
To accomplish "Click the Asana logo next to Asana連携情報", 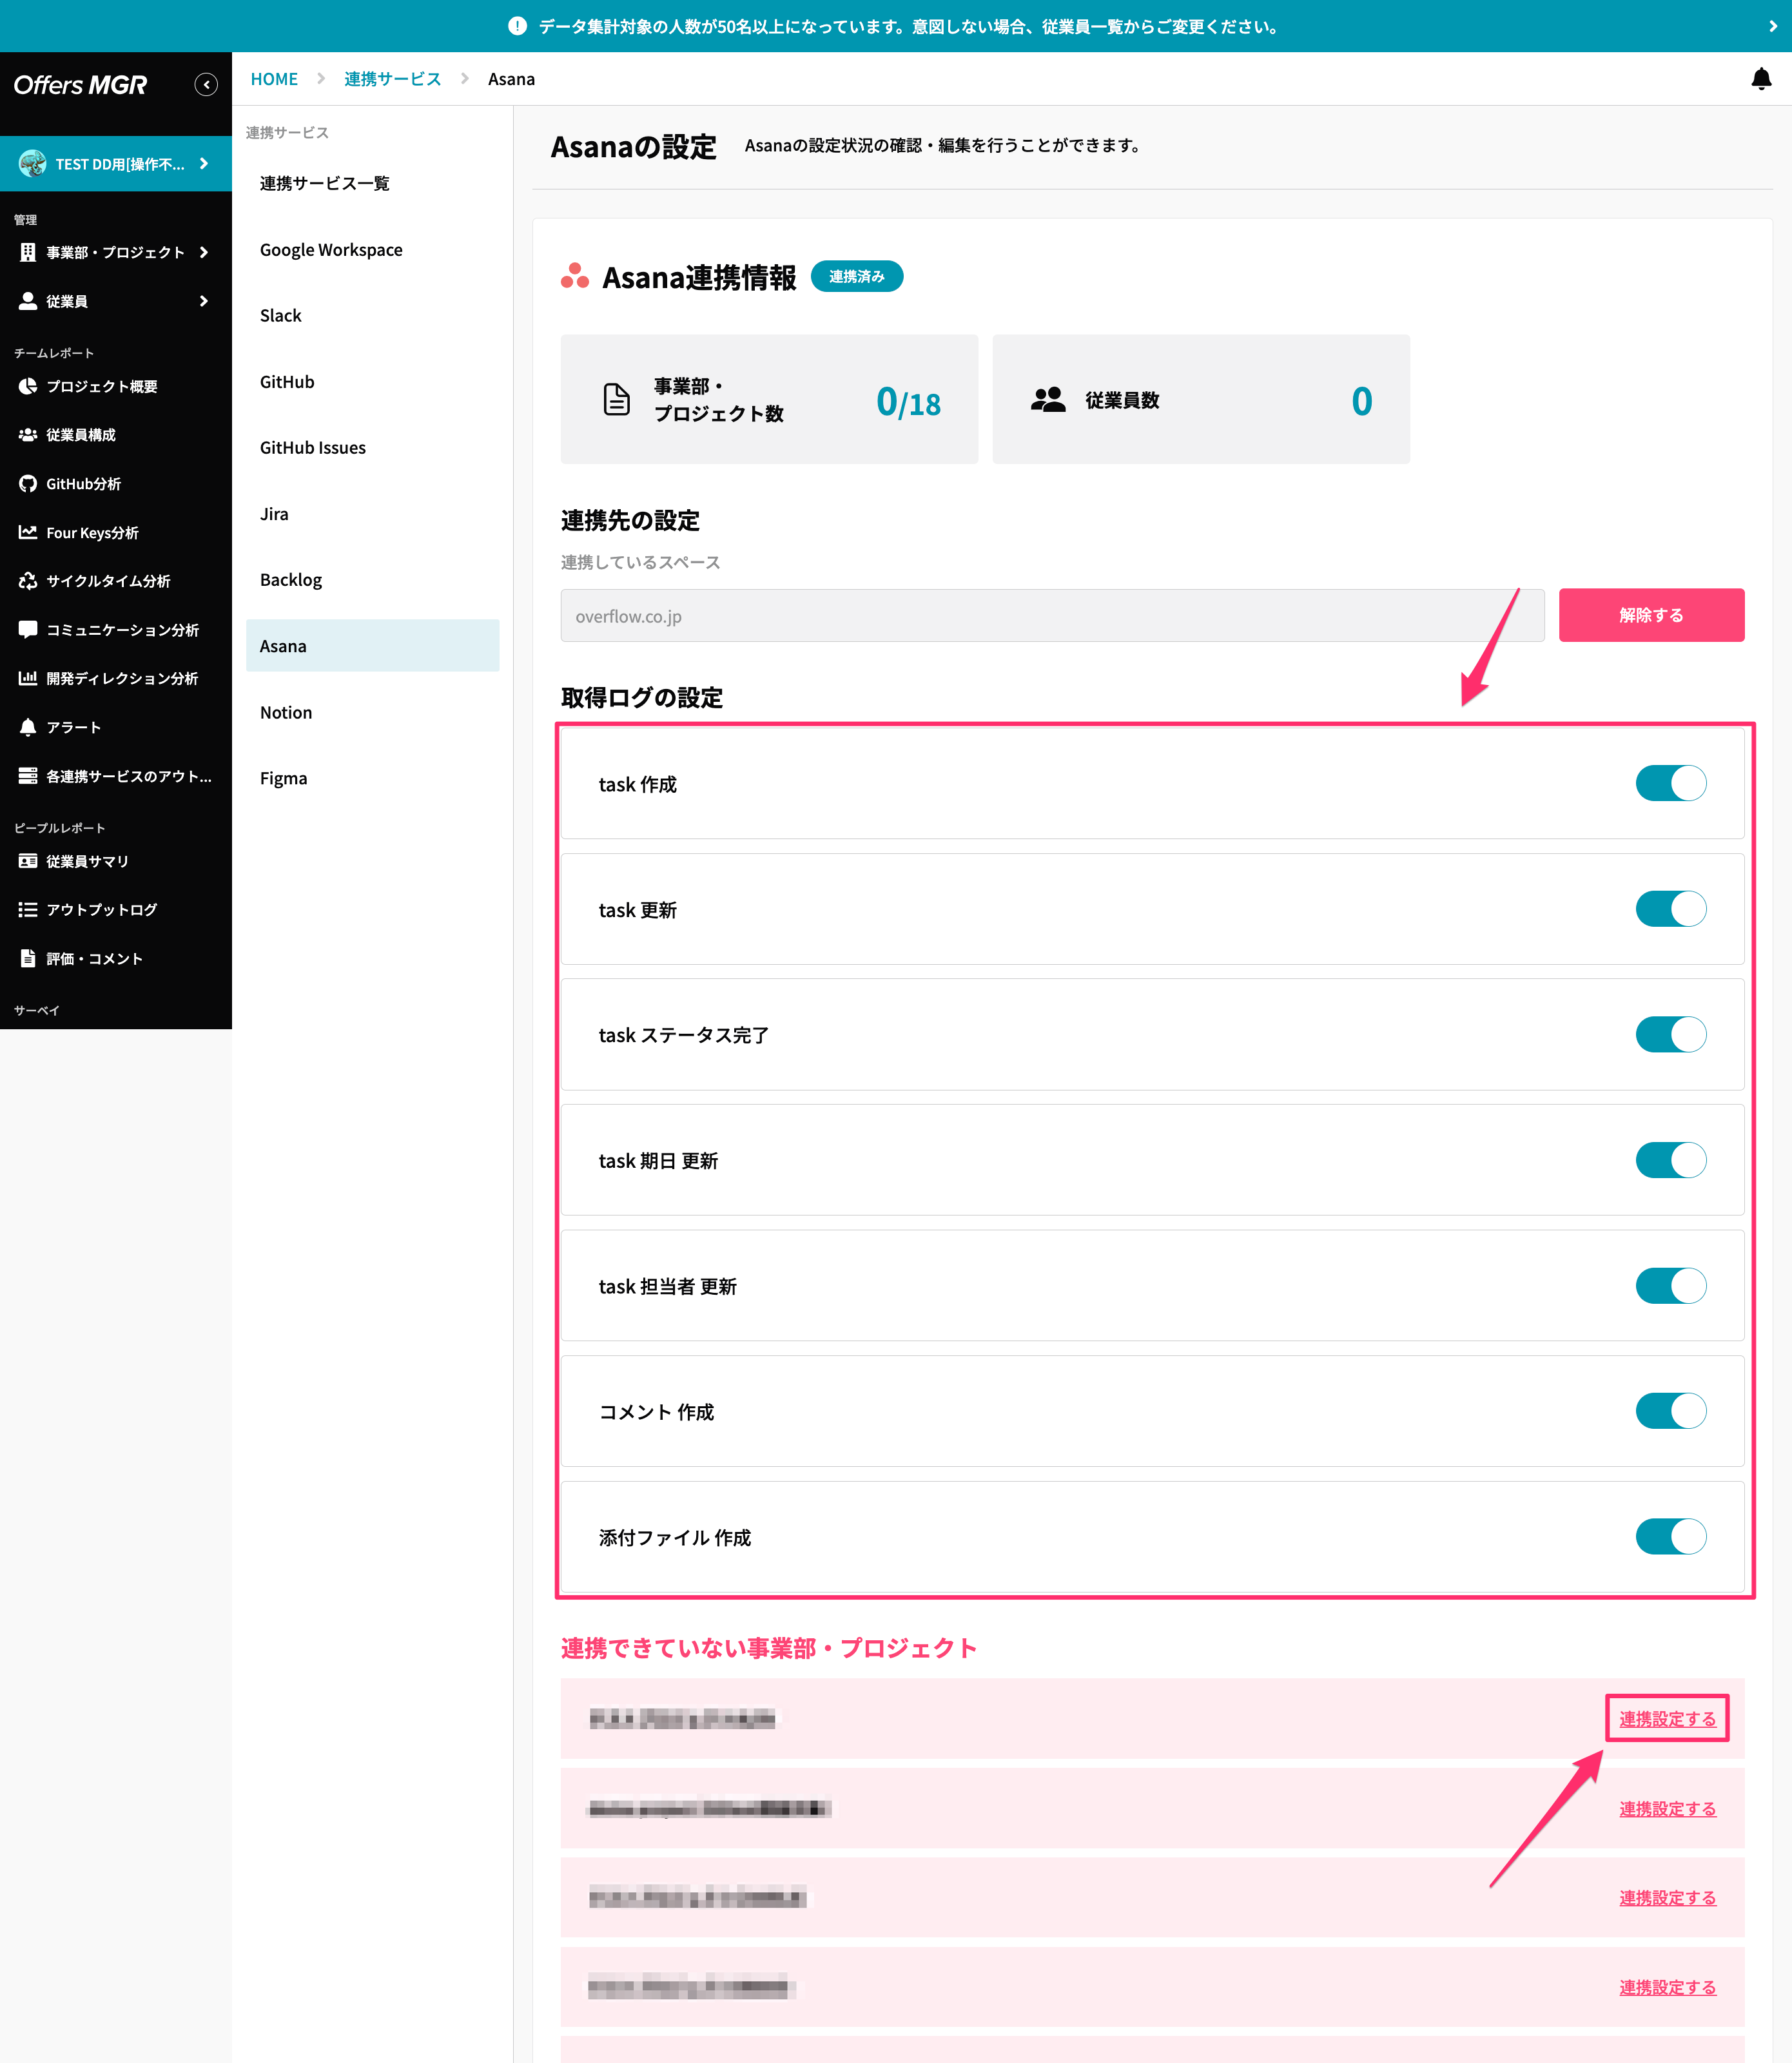I will click(575, 276).
